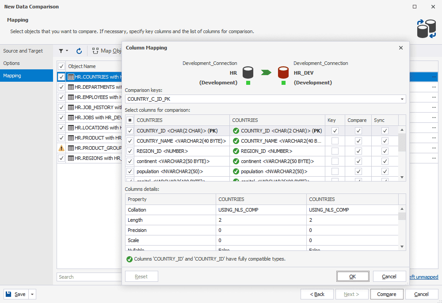Click the warning icon beside HR.PRODUCT_GROUP
Screen dimensions: 442x303
(x=61, y=148)
